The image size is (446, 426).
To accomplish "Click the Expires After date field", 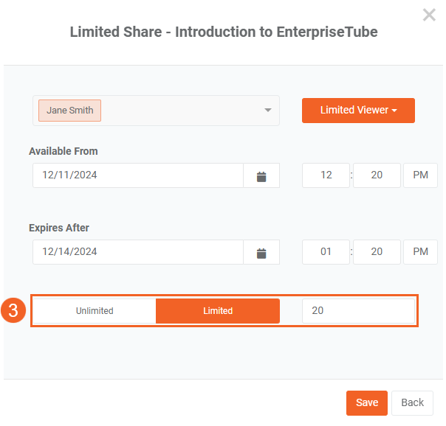I will coord(138,252).
